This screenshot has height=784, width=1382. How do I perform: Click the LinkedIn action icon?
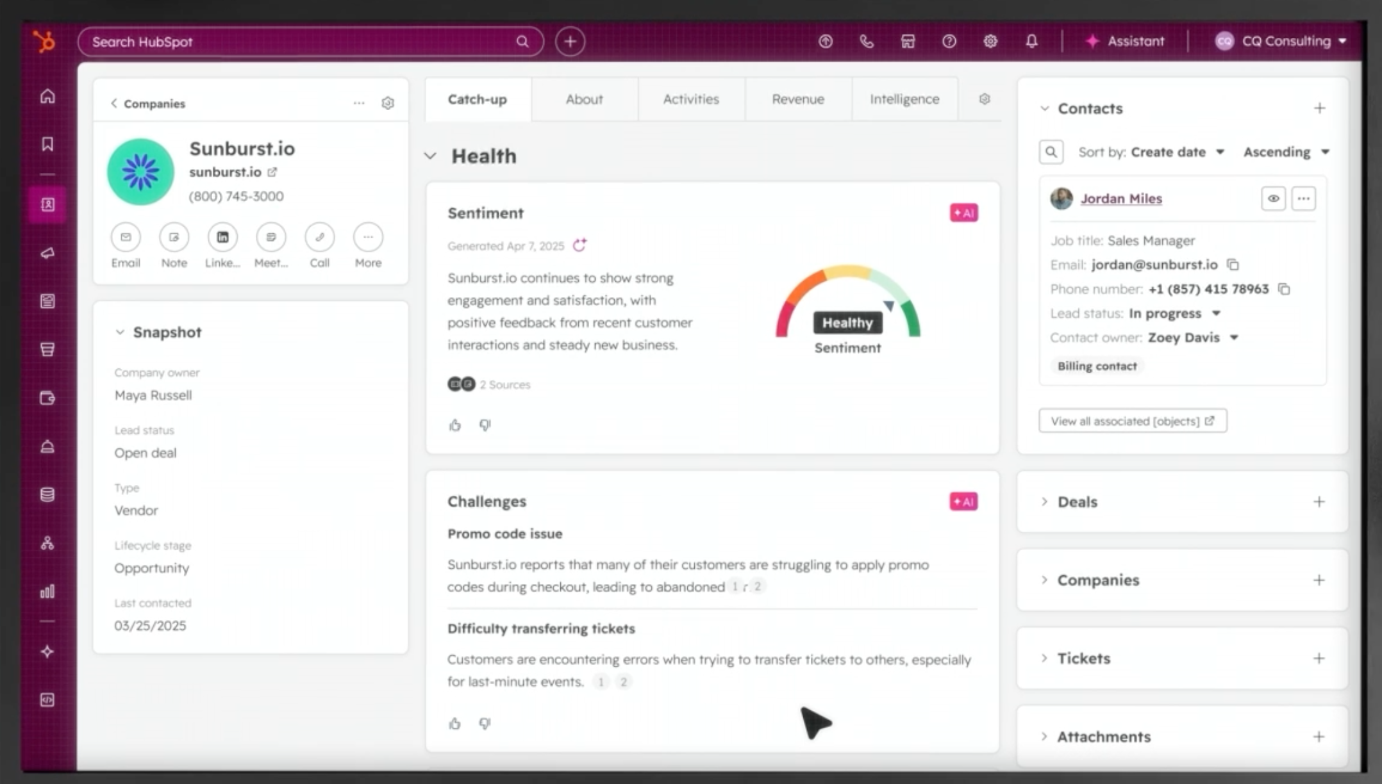coord(222,237)
